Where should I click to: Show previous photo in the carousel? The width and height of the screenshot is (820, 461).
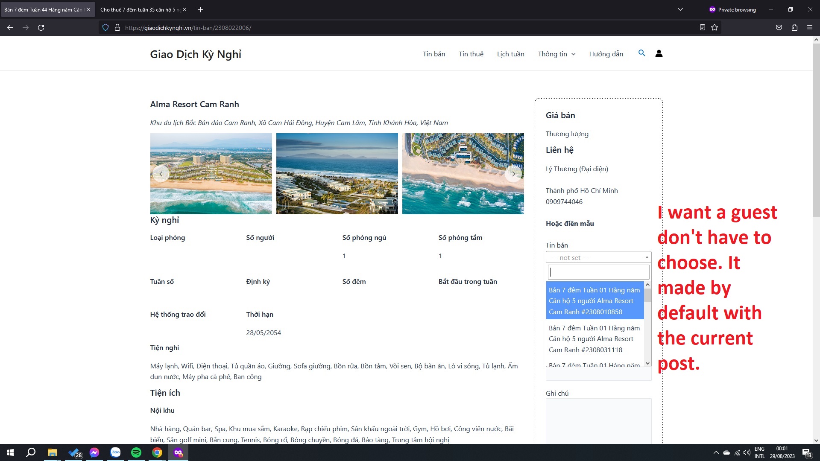click(x=161, y=174)
